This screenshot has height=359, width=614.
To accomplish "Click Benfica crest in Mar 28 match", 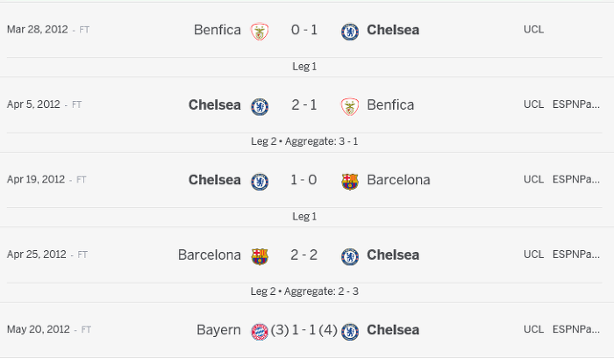I will pyautogui.click(x=260, y=31).
